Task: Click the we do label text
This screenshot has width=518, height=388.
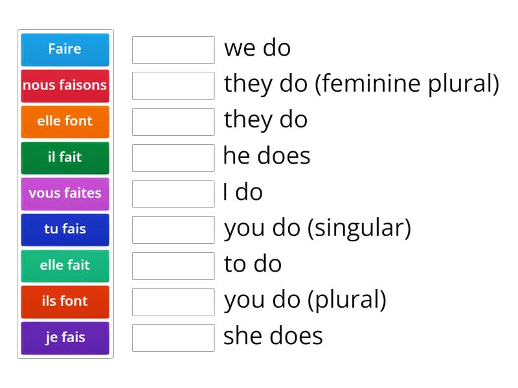Action: tap(257, 48)
